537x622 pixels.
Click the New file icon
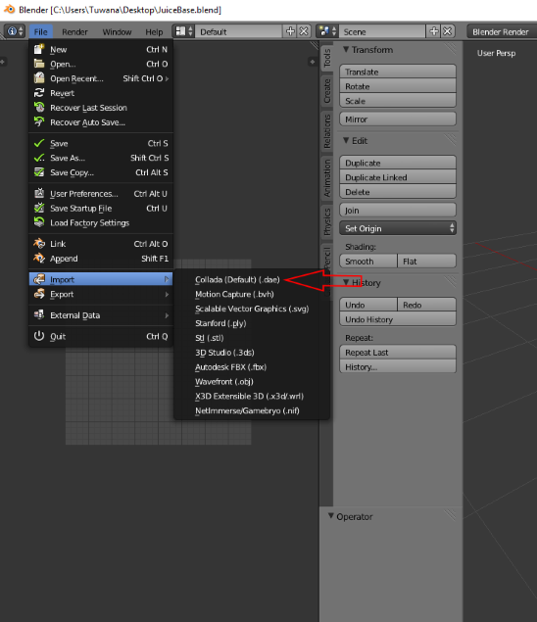tap(39, 49)
